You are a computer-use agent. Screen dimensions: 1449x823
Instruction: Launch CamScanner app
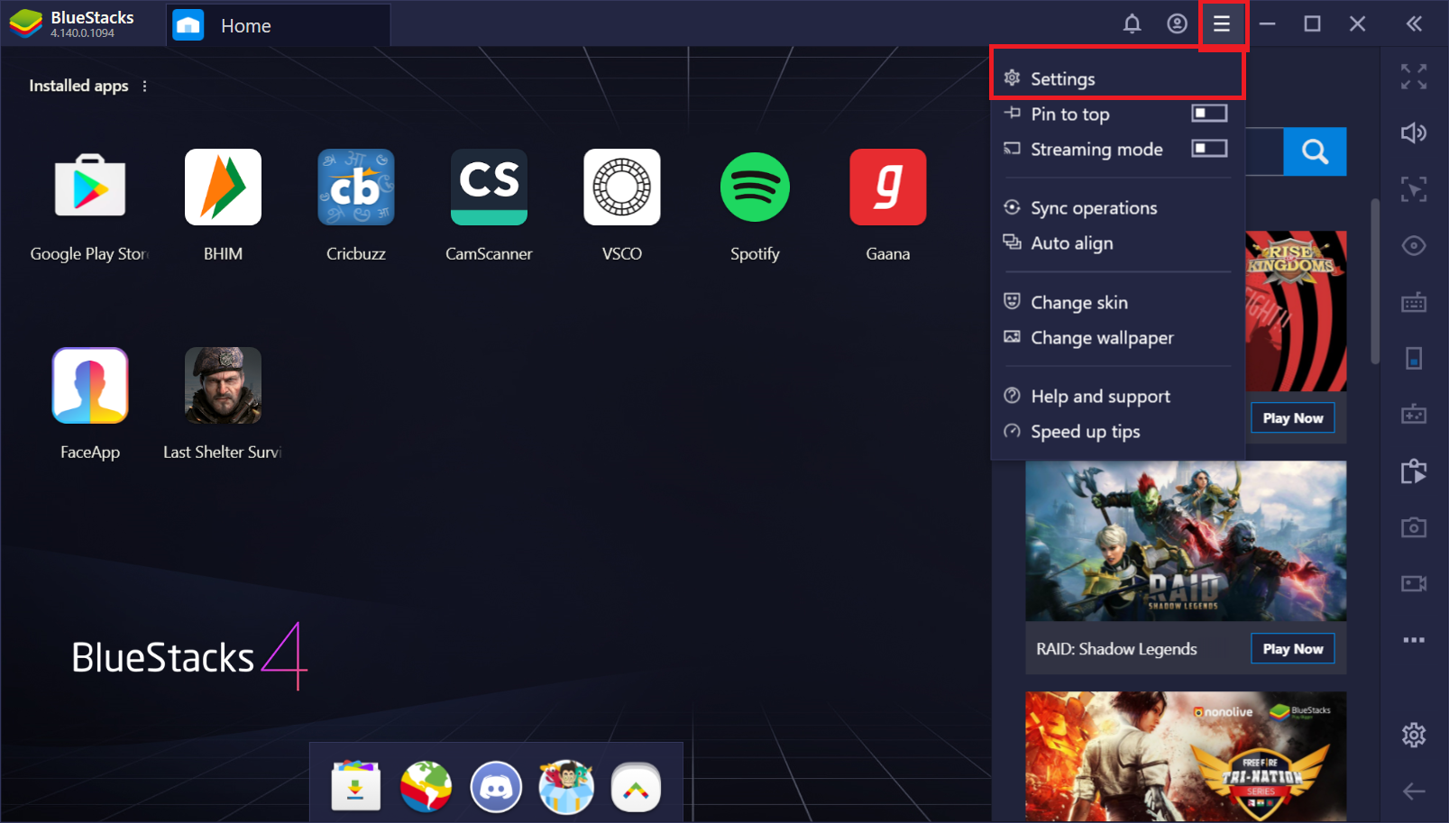pos(489,187)
